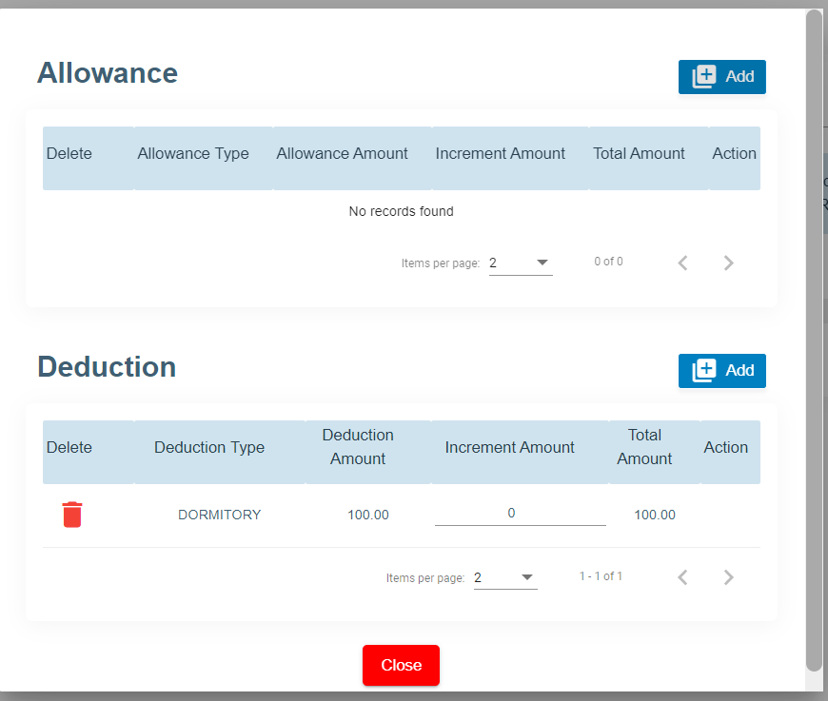Delete the DORMITORY deduction using trash icon
This screenshot has height=701, width=828.
[x=72, y=515]
